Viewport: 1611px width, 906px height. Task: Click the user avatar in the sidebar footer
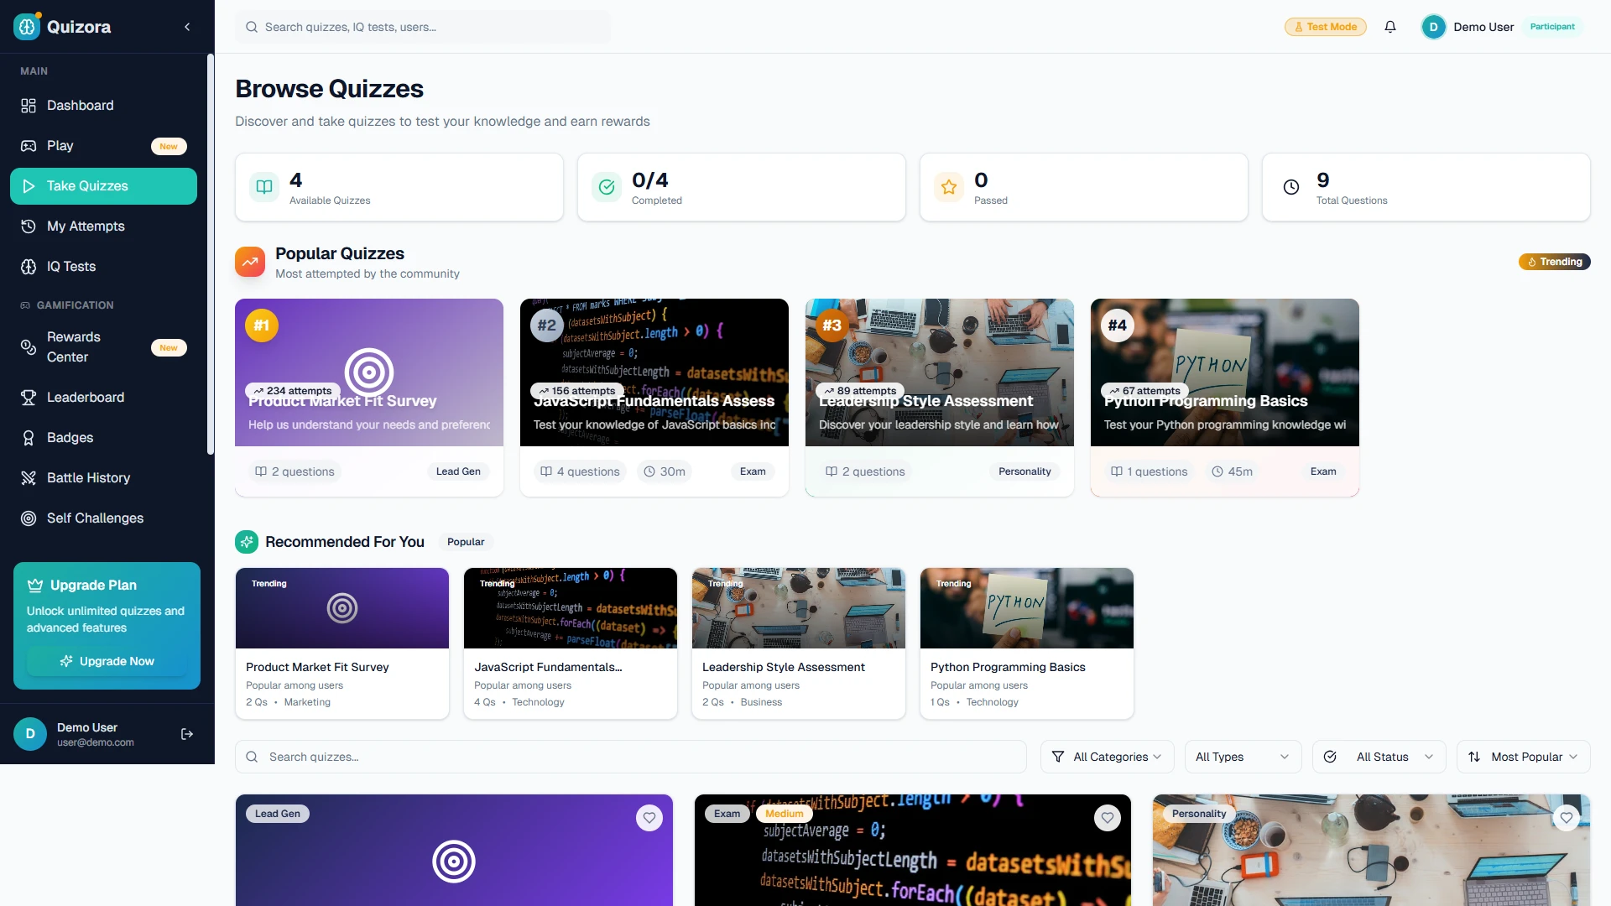point(30,734)
